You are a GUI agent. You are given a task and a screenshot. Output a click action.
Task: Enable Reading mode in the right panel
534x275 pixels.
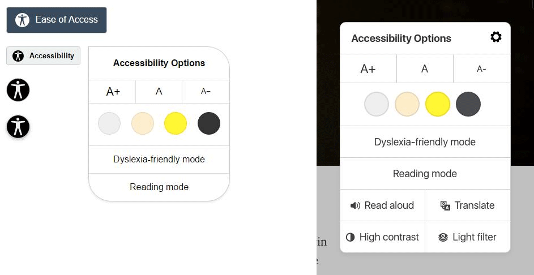(425, 174)
